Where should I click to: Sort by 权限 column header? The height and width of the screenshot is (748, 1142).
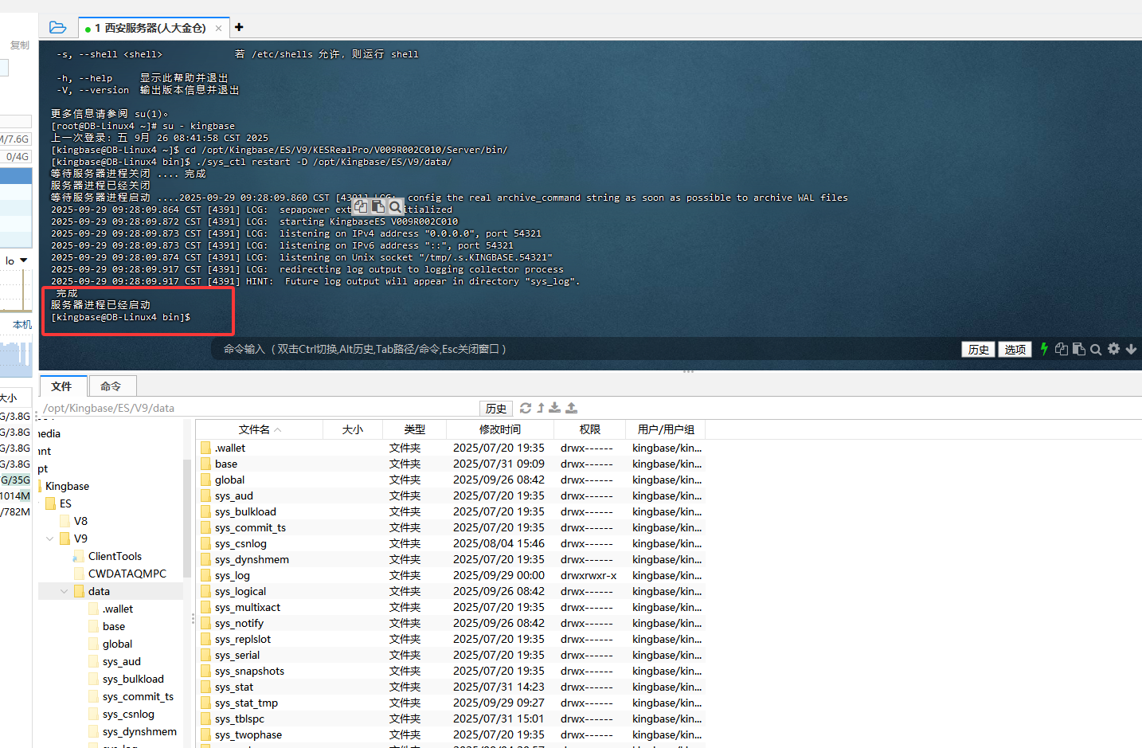coord(590,429)
